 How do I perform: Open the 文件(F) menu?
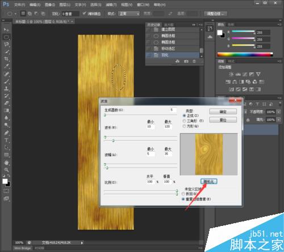pos(19,5)
